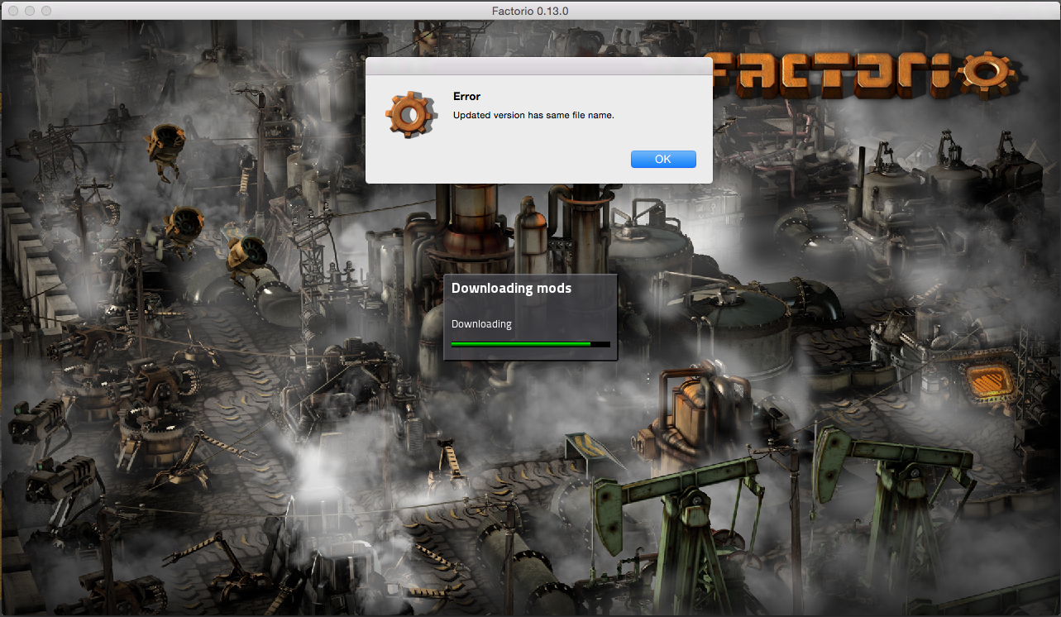The width and height of the screenshot is (1061, 617).
Task: Click the empty title bar of Error dialog
Action: [538, 66]
